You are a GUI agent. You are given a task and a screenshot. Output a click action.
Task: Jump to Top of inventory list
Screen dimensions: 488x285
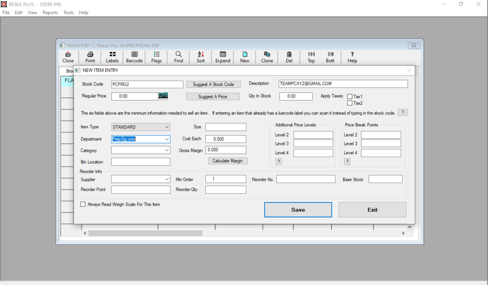[311, 57]
